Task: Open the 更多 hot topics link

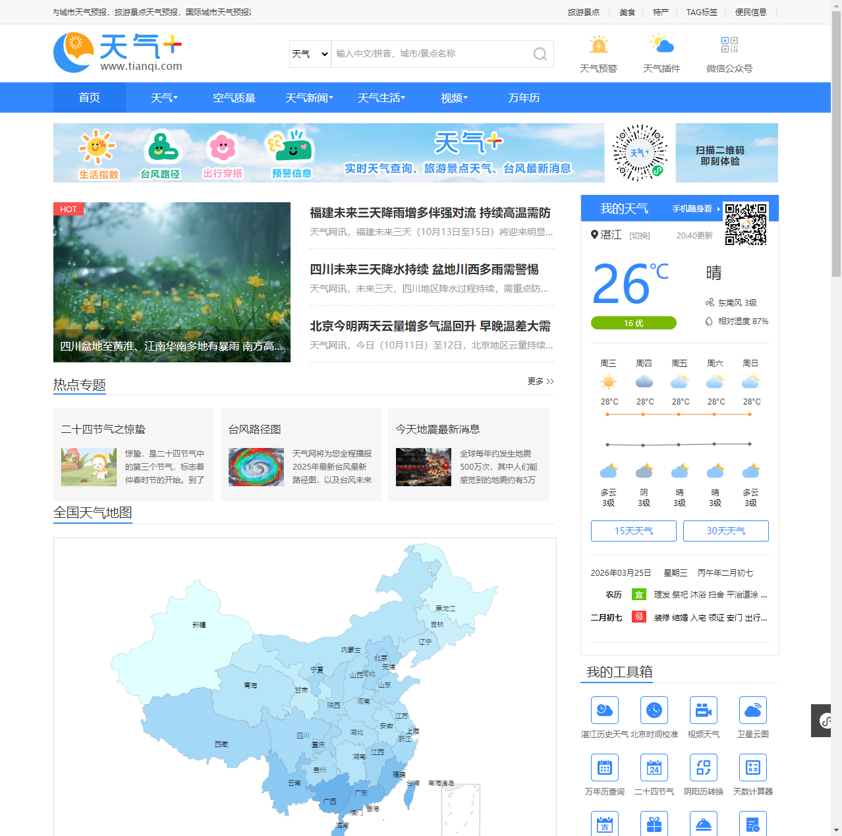Action: click(540, 381)
